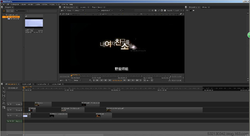Viewport: 250px width, 136px height.
Task: Open the timeline pane menu icon
Action: click(x=2, y=84)
